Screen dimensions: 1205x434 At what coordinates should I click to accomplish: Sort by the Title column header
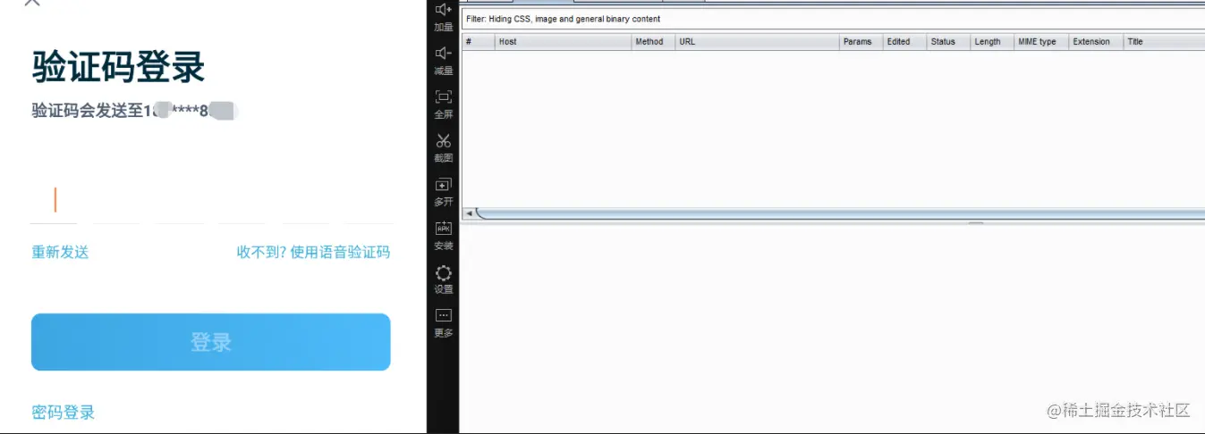point(1164,42)
